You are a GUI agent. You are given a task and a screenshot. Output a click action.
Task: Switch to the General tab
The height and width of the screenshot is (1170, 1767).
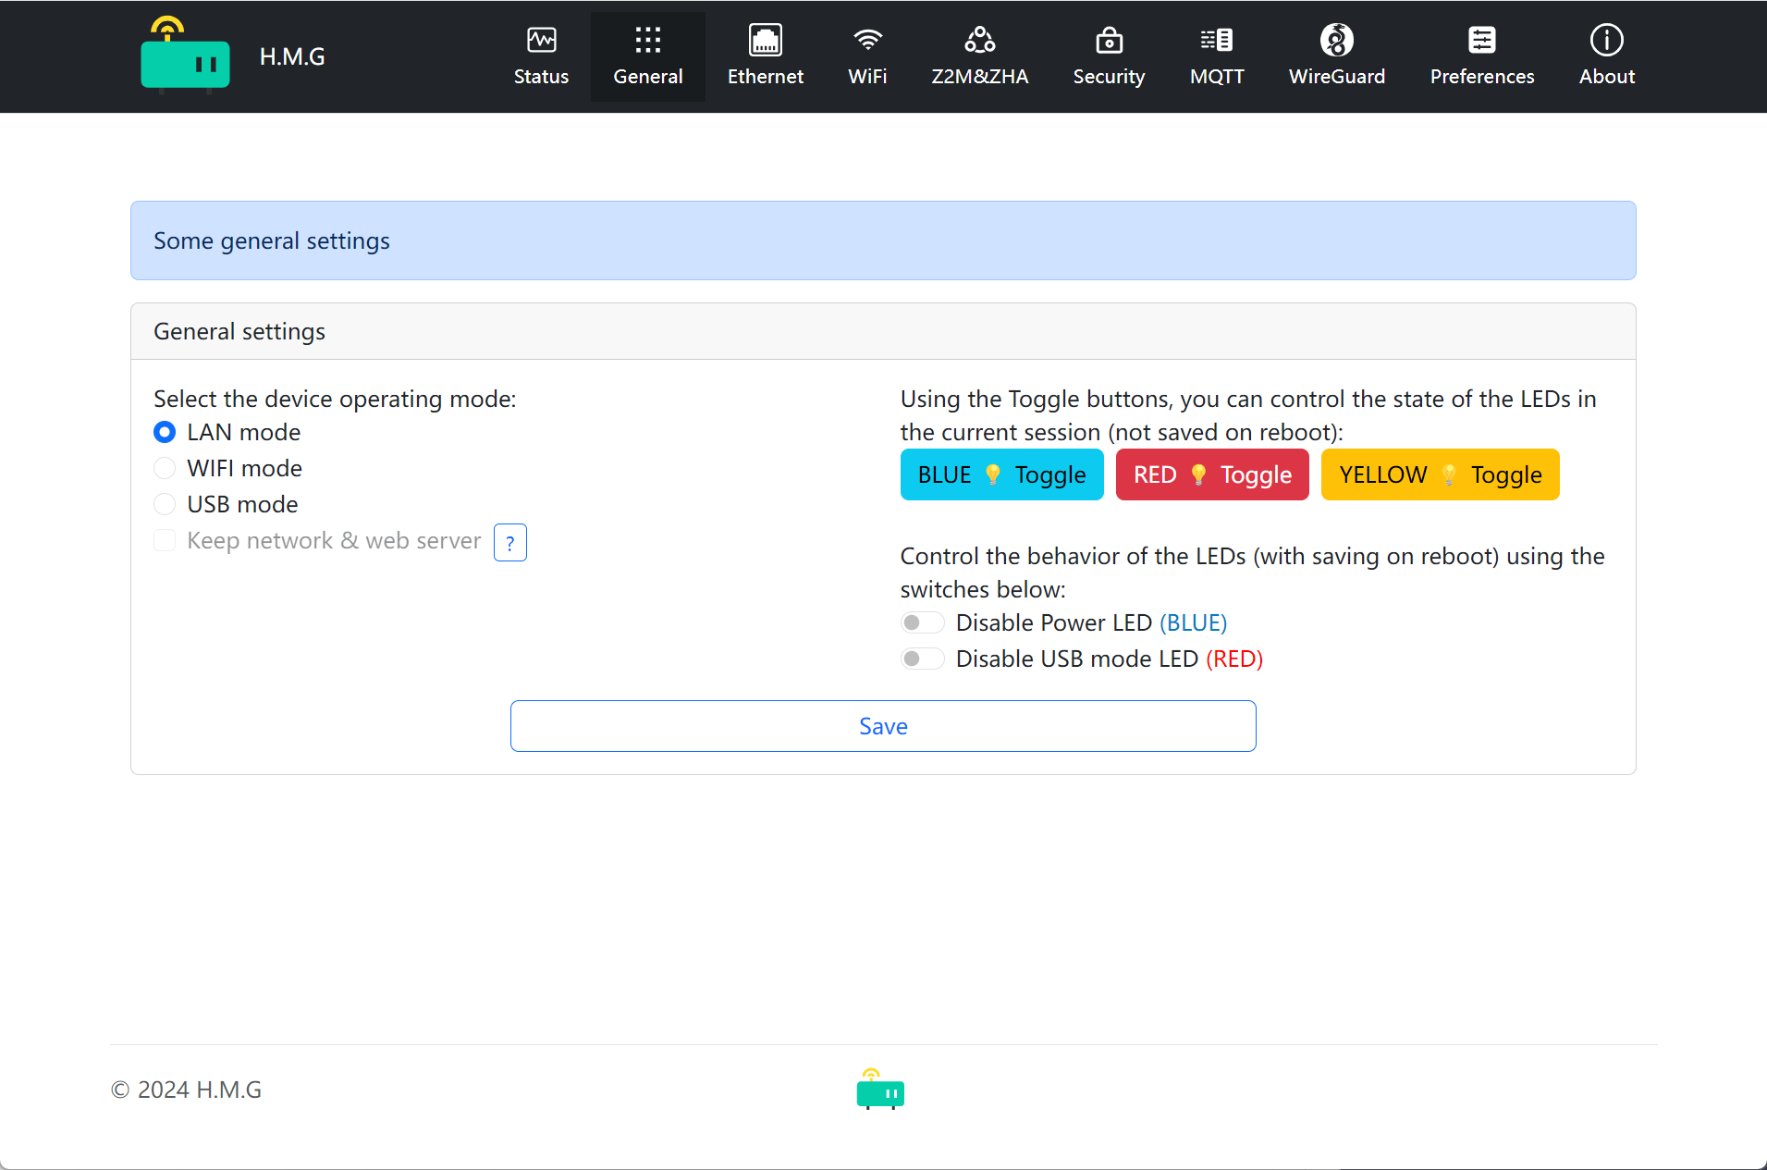coord(647,56)
